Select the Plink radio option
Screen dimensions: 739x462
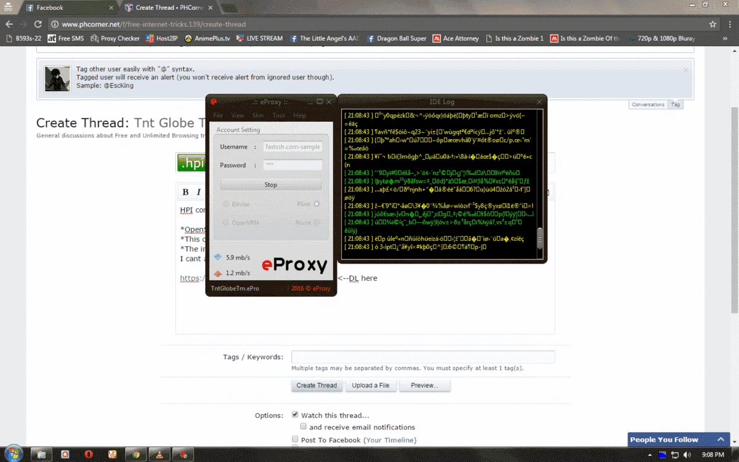tap(317, 204)
